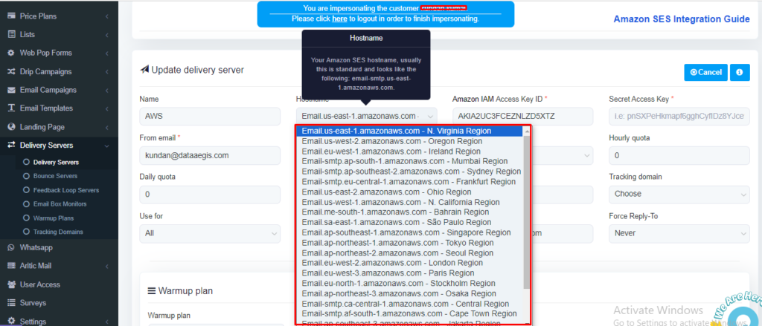Click the Hourly quota field

(679, 156)
